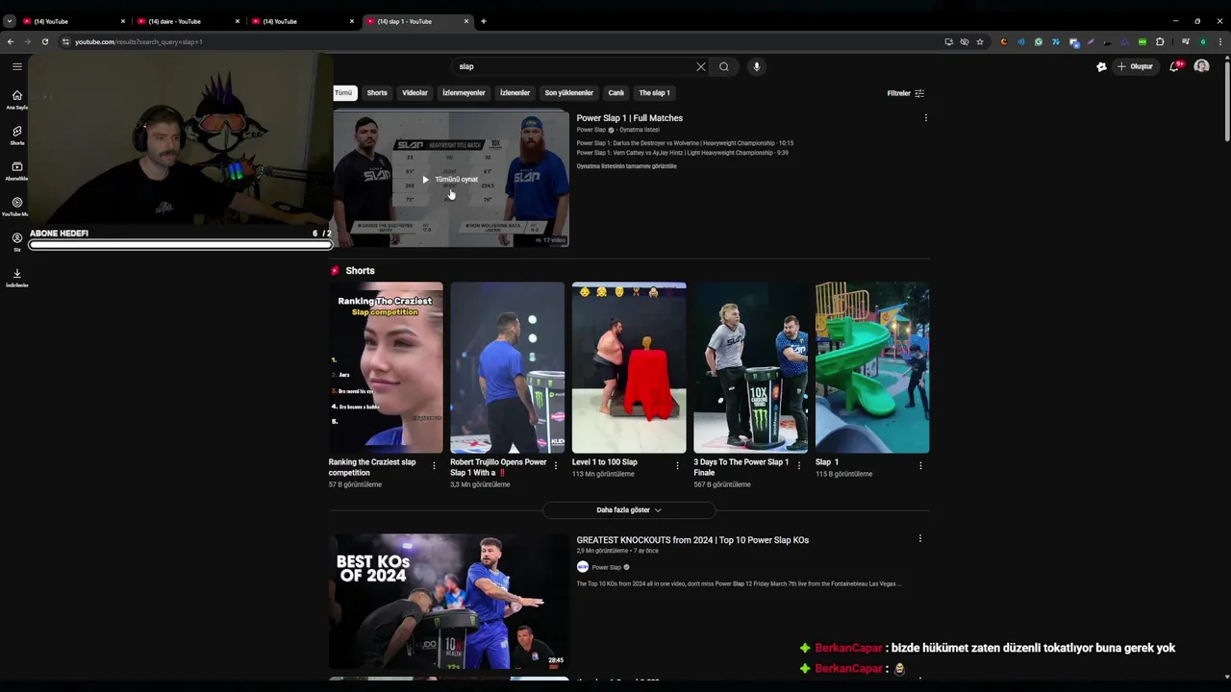
Task: Open 'GREATEST KNOCKOUTS from 2024' video title
Action: tap(692, 540)
